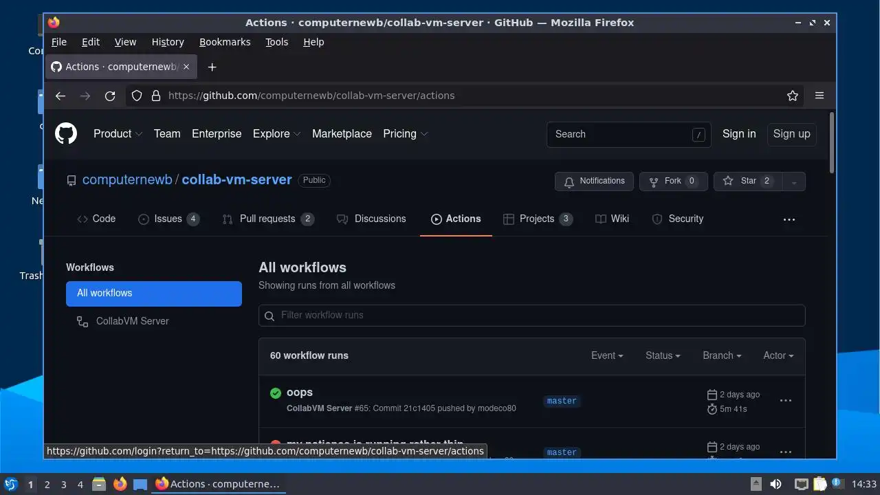Click the Enterprise link in header
The height and width of the screenshot is (495, 880).
pos(217,134)
